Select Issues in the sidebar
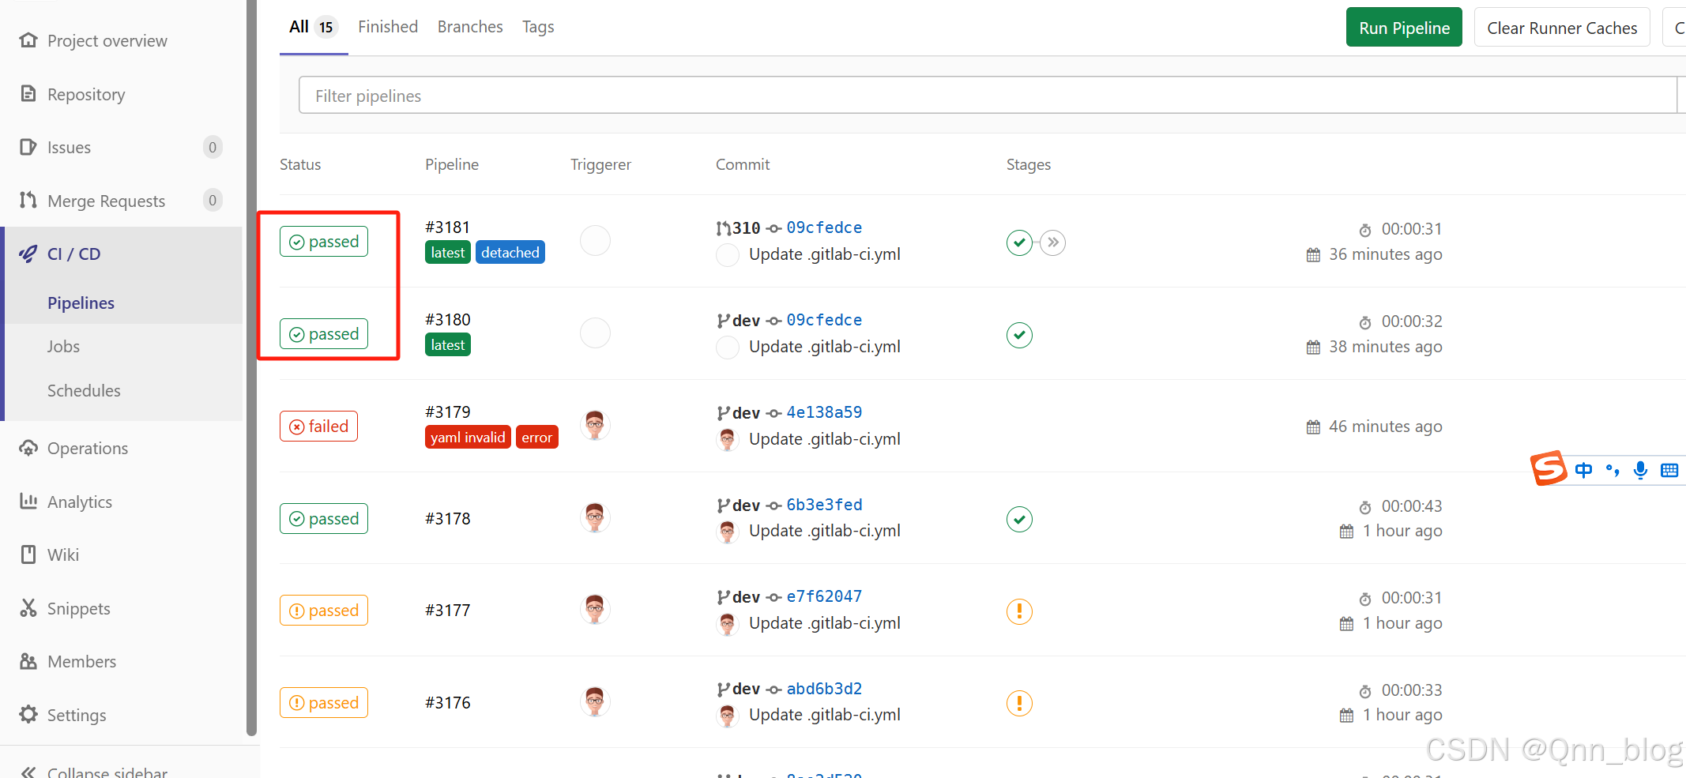The image size is (1686, 778). coord(70,147)
